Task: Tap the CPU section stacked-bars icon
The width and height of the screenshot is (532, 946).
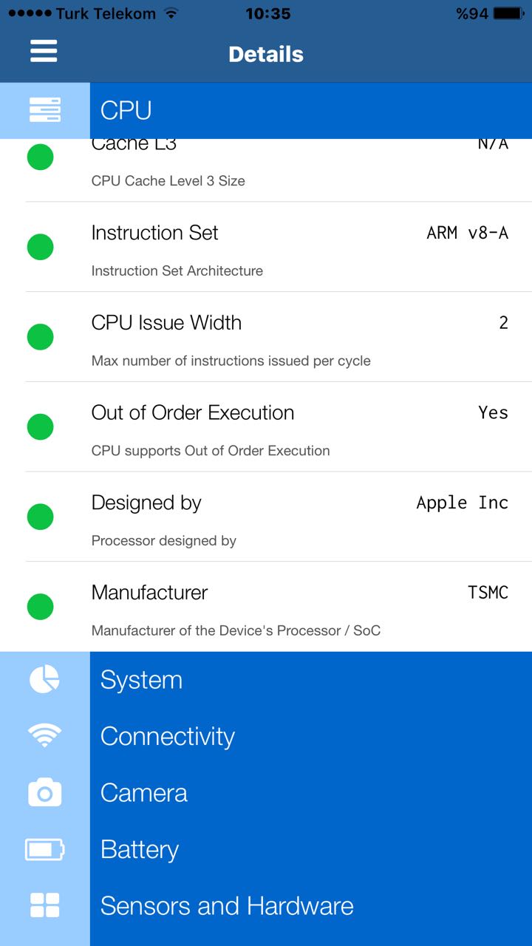Action: coord(45,110)
